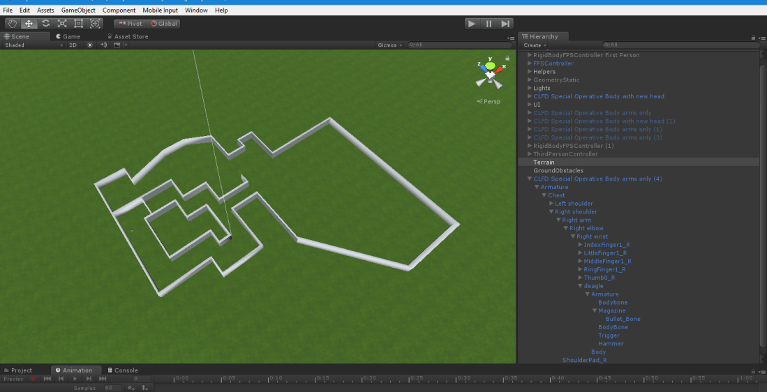Play the animation clip
The width and height of the screenshot is (767, 392).
coord(75,379)
